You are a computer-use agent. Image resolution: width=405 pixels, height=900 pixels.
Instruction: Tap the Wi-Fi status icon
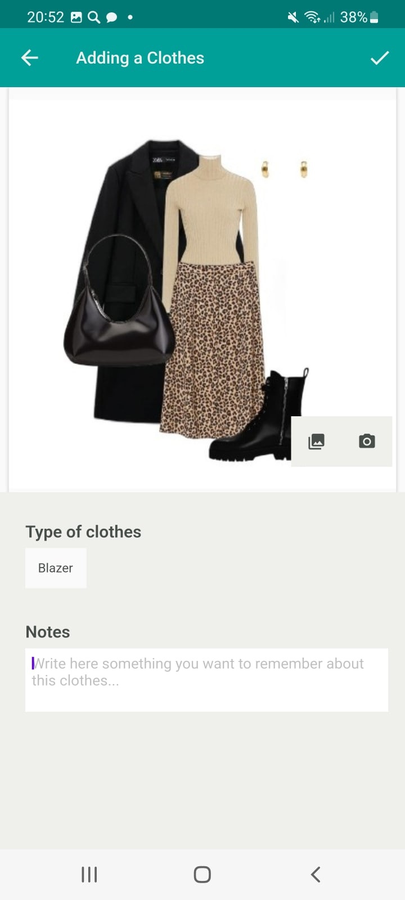[312, 17]
